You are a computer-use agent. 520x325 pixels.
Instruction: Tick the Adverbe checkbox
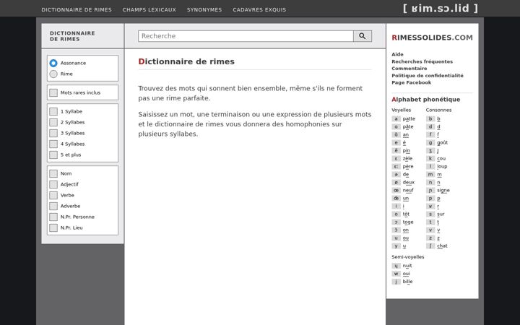coord(53,206)
